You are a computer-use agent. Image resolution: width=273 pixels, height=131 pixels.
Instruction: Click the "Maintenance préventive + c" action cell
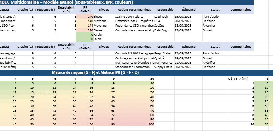click(x=134, y=63)
